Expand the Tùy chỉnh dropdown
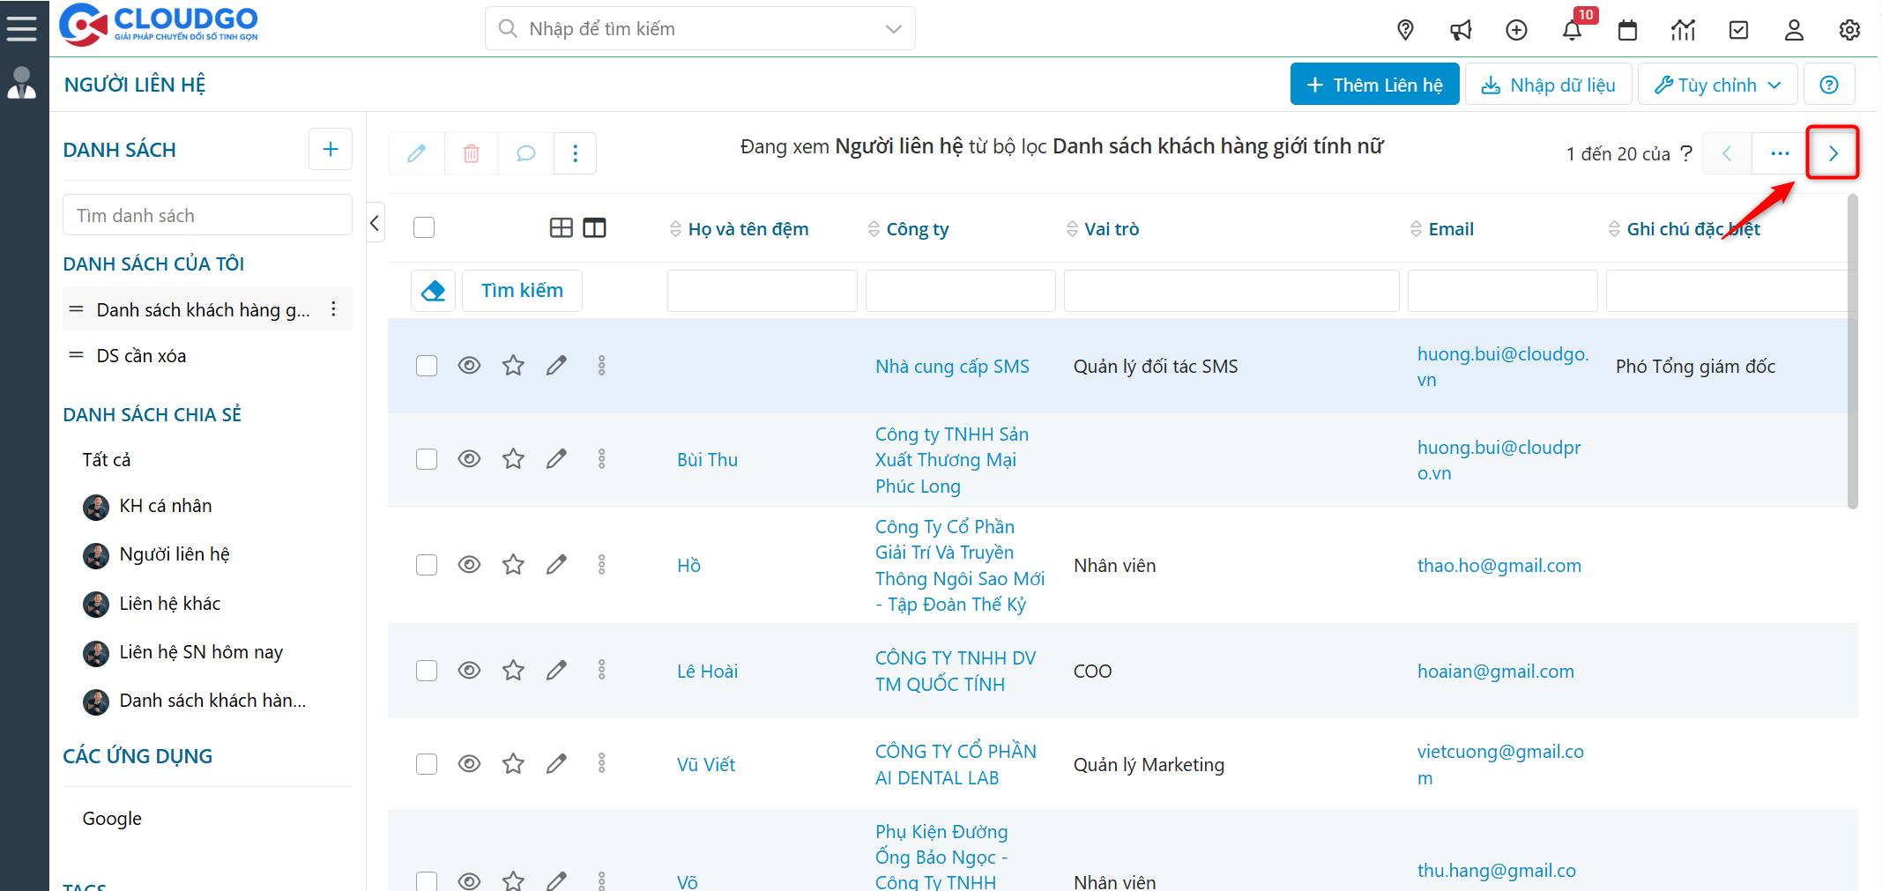The image size is (1882, 891). pyautogui.click(x=1716, y=85)
